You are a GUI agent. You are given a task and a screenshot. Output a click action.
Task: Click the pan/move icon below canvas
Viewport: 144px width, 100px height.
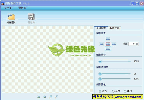click(x=45, y=97)
